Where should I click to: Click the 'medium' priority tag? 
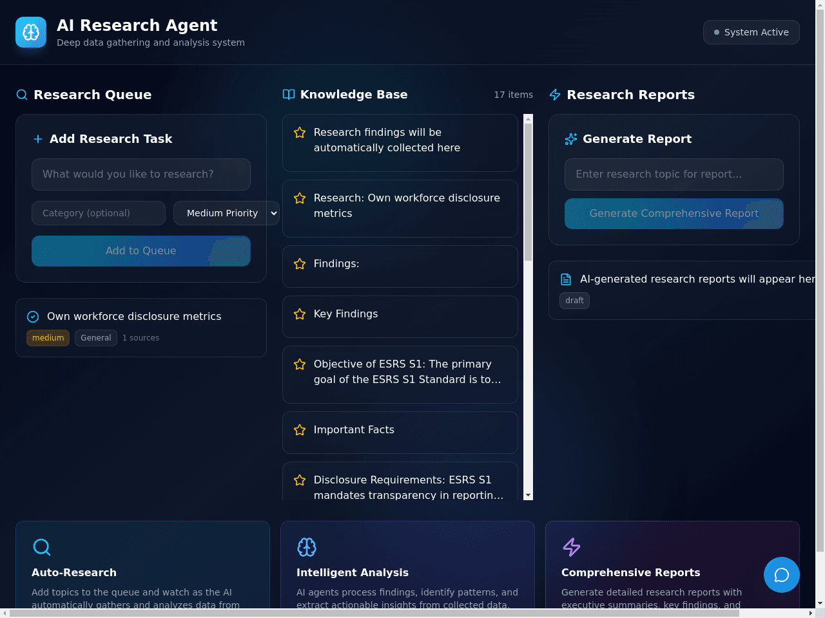(48, 338)
